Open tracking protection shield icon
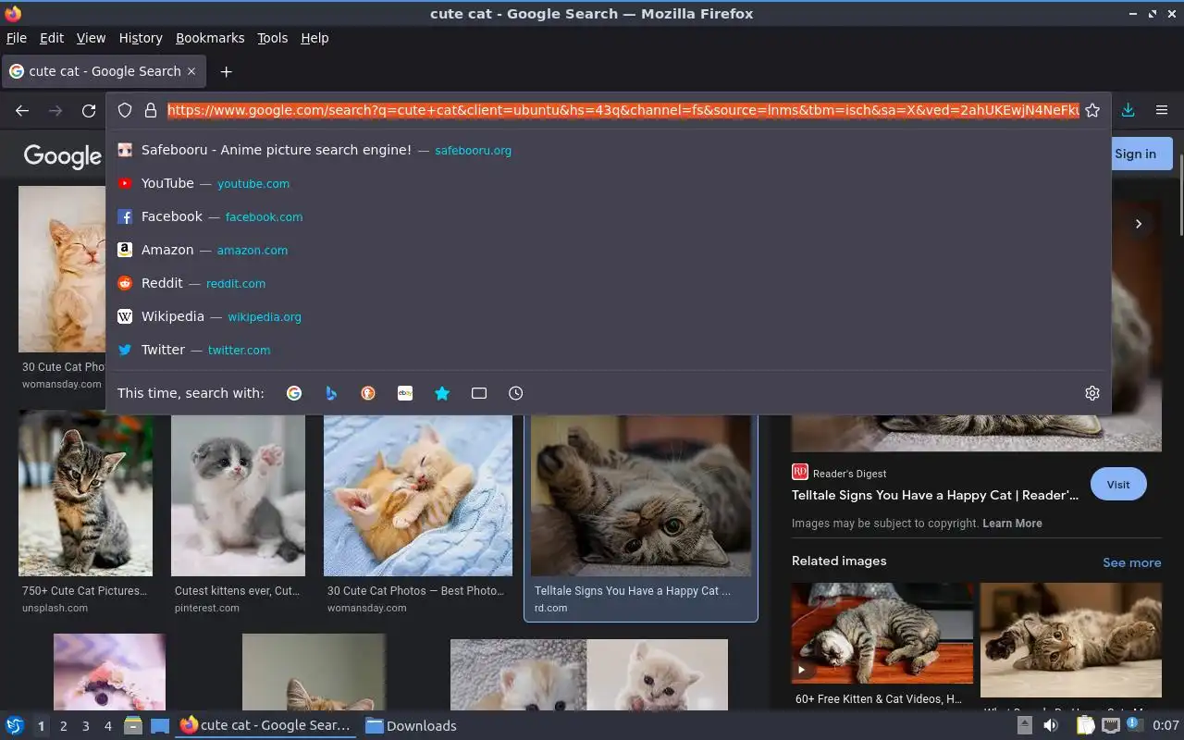Image resolution: width=1184 pixels, height=740 pixels. (x=125, y=110)
